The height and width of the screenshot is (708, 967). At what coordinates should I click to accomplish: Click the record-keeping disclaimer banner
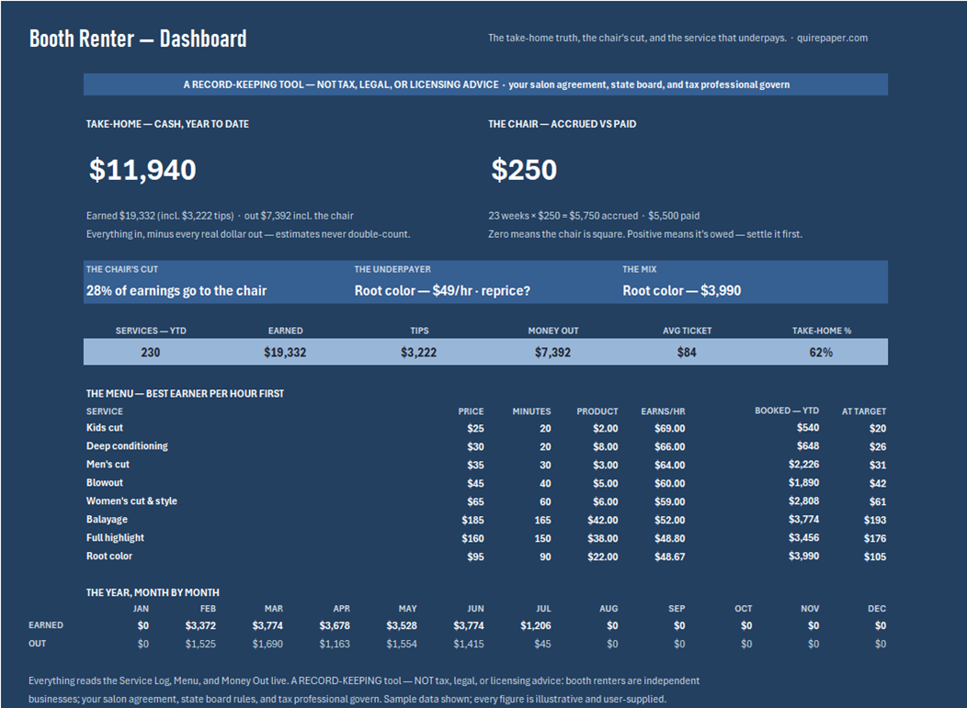tap(485, 84)
